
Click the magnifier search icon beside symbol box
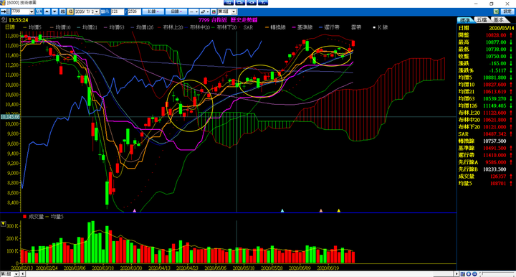tap(39, 11)
